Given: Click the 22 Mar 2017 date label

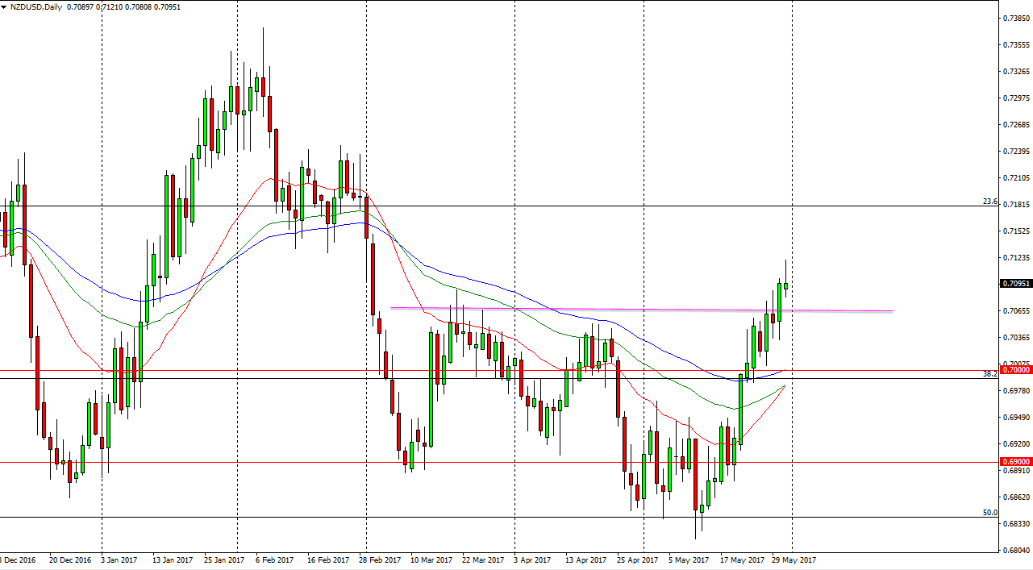Looking at the screenshot, I should (483, 560).
